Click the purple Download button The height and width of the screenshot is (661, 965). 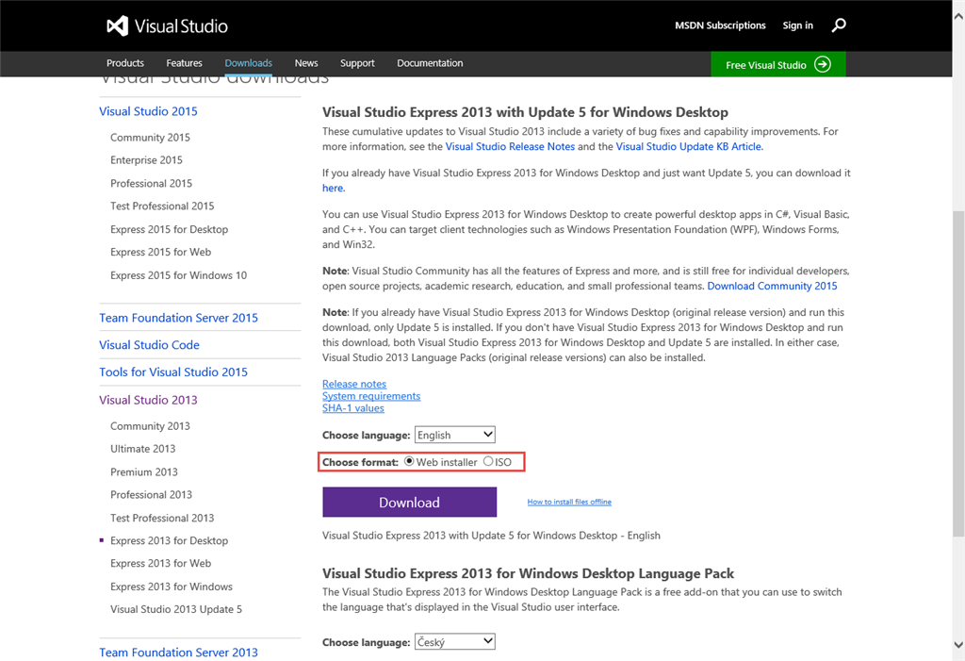(409, 502)
